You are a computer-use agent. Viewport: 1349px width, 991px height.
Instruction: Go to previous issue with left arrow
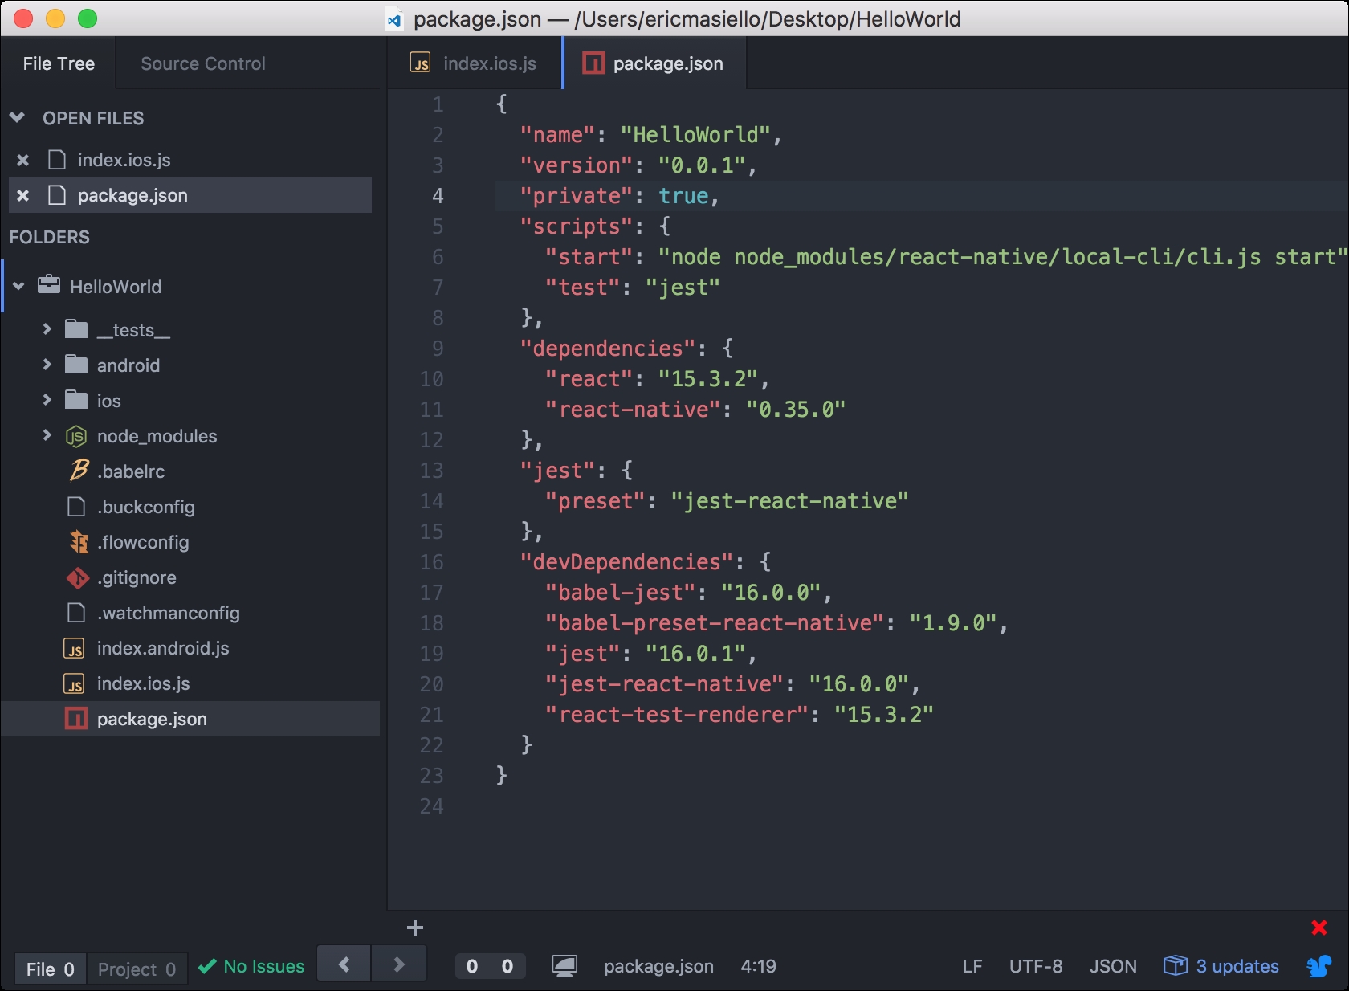click(x=344, y=964)
